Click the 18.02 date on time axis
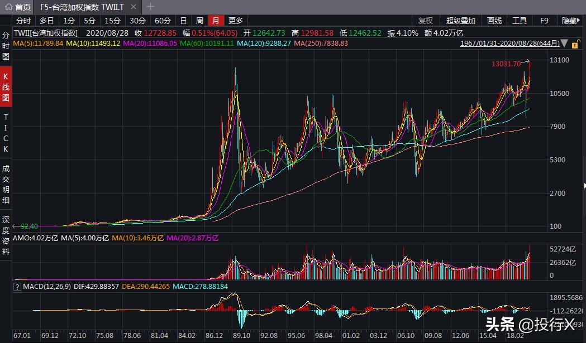This screenshot has width=586, height=343. pos(515,336)
